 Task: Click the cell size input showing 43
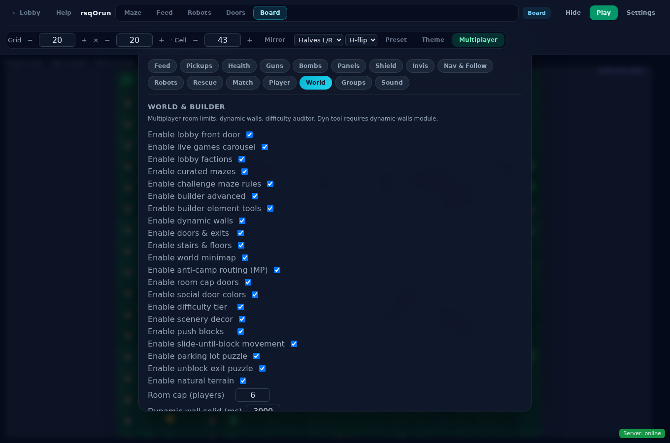point(223,40)
